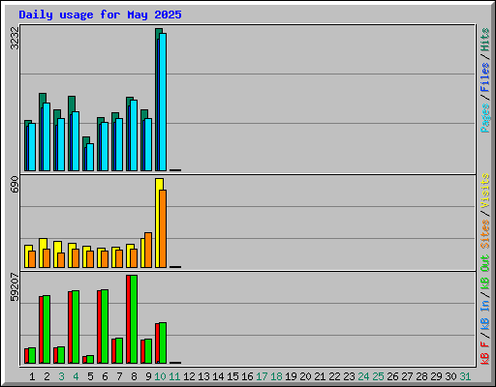Click the 'Pages' legend label
This screenshot has width=496, height=387.
(485, 118)
